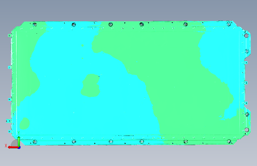Select the isolated green deviation patch in the model center

[90, 85]
